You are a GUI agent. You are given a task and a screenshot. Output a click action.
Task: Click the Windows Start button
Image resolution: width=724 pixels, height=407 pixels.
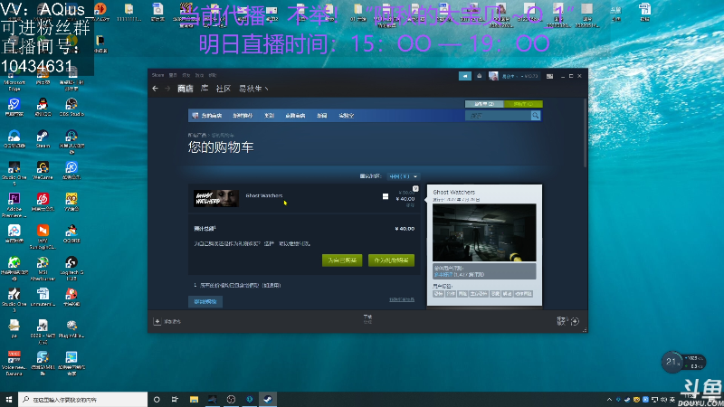pos(9,399)
